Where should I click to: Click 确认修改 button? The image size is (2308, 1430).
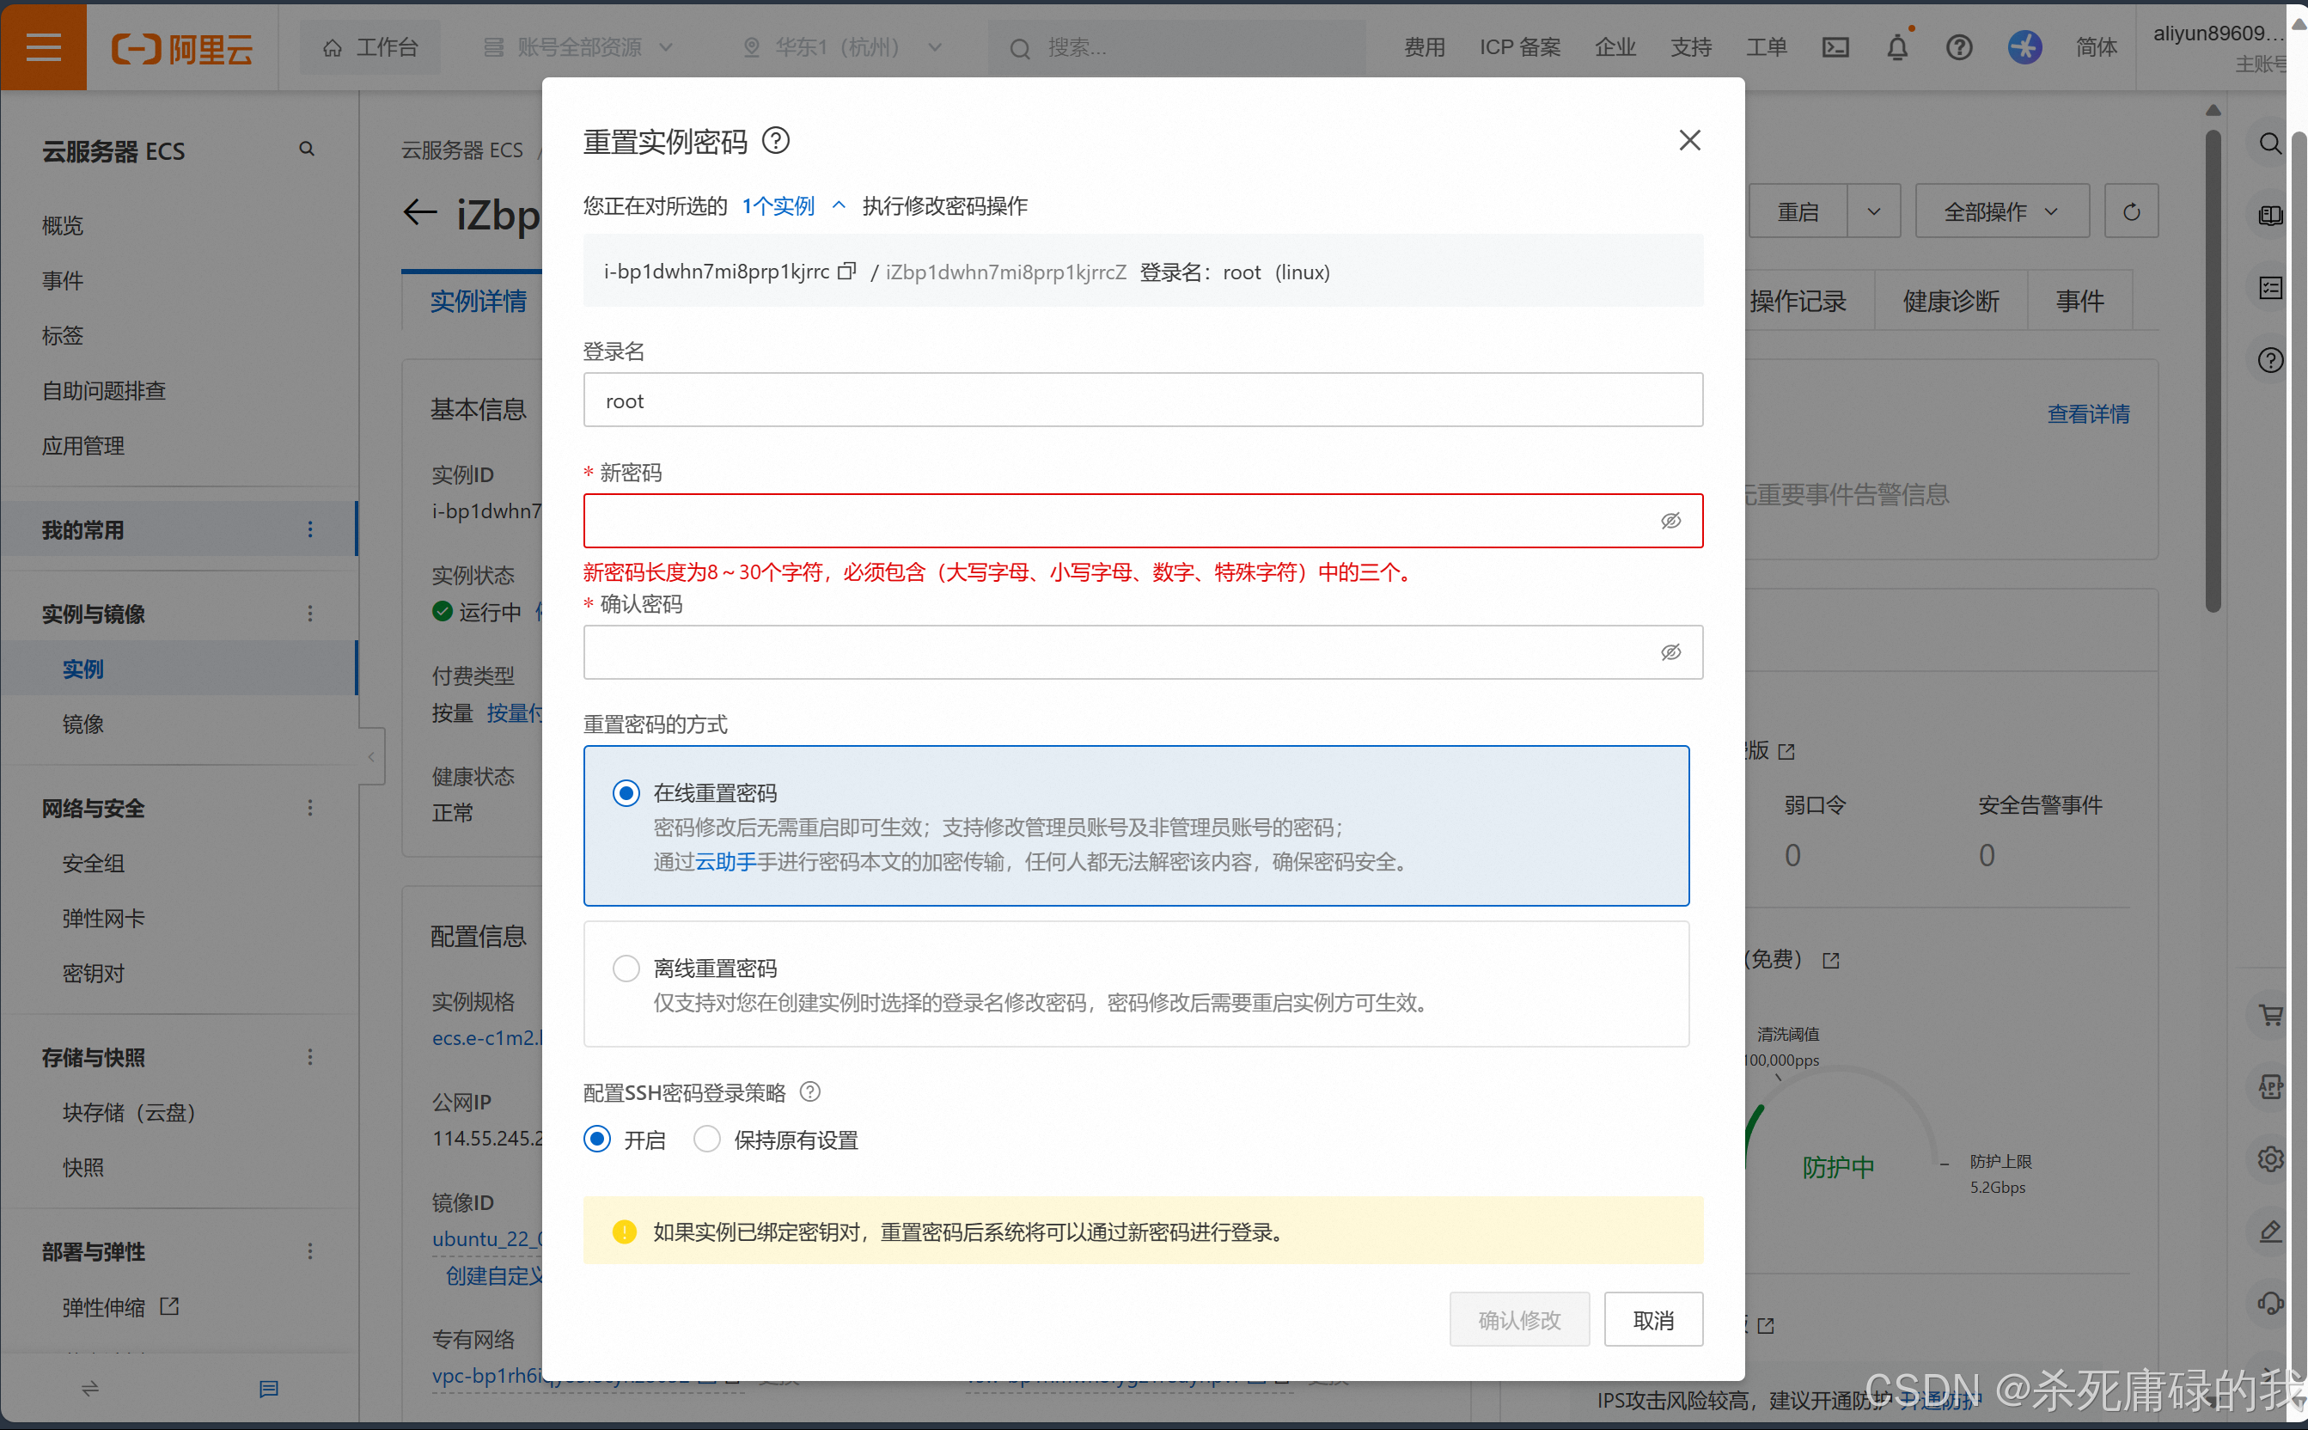pyautogui.click(x=1518, y=1319)
